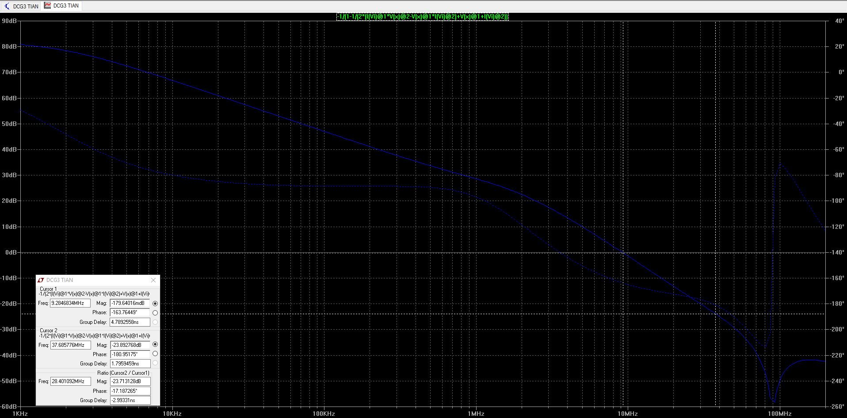This screenshot has width=847, height=418.
Task: Click the -260° right phase axis label
Action: pyautogui.click(x=837, y=407)
